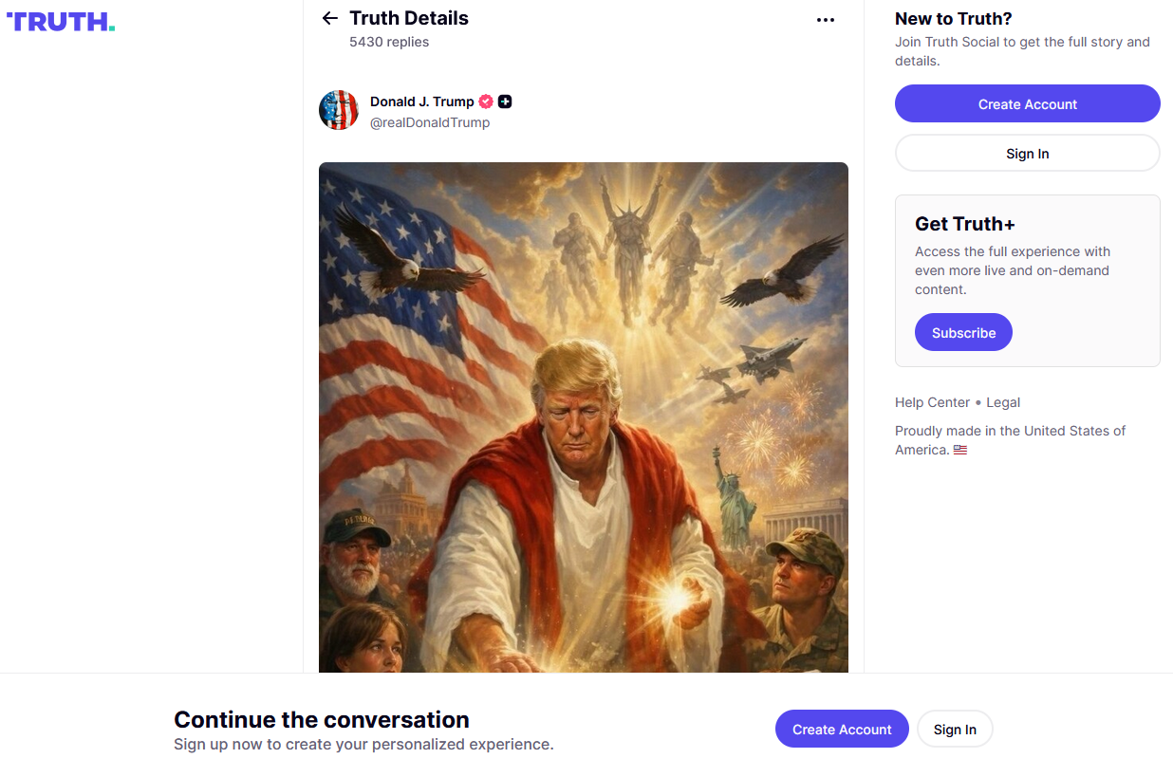Click the "5430 replies" count text

tap(389, 42)
